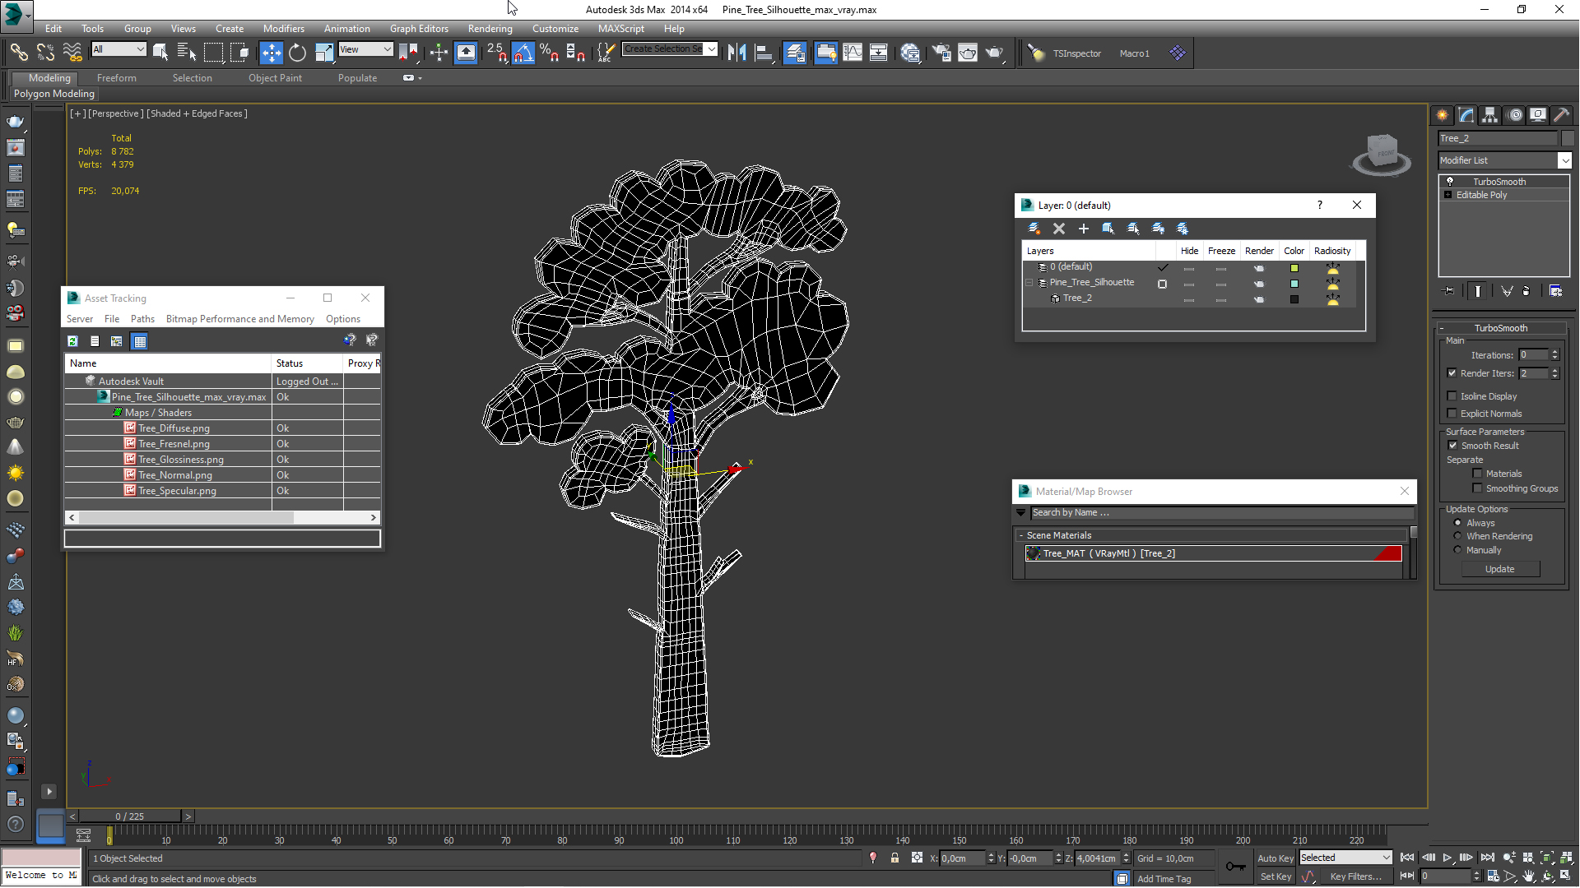This screenshot has height=888, width=1580.
Task: Click Pine_Tree_Silhouette layer color swatch
Action: pyautogui.click(x=1294, y=284)
